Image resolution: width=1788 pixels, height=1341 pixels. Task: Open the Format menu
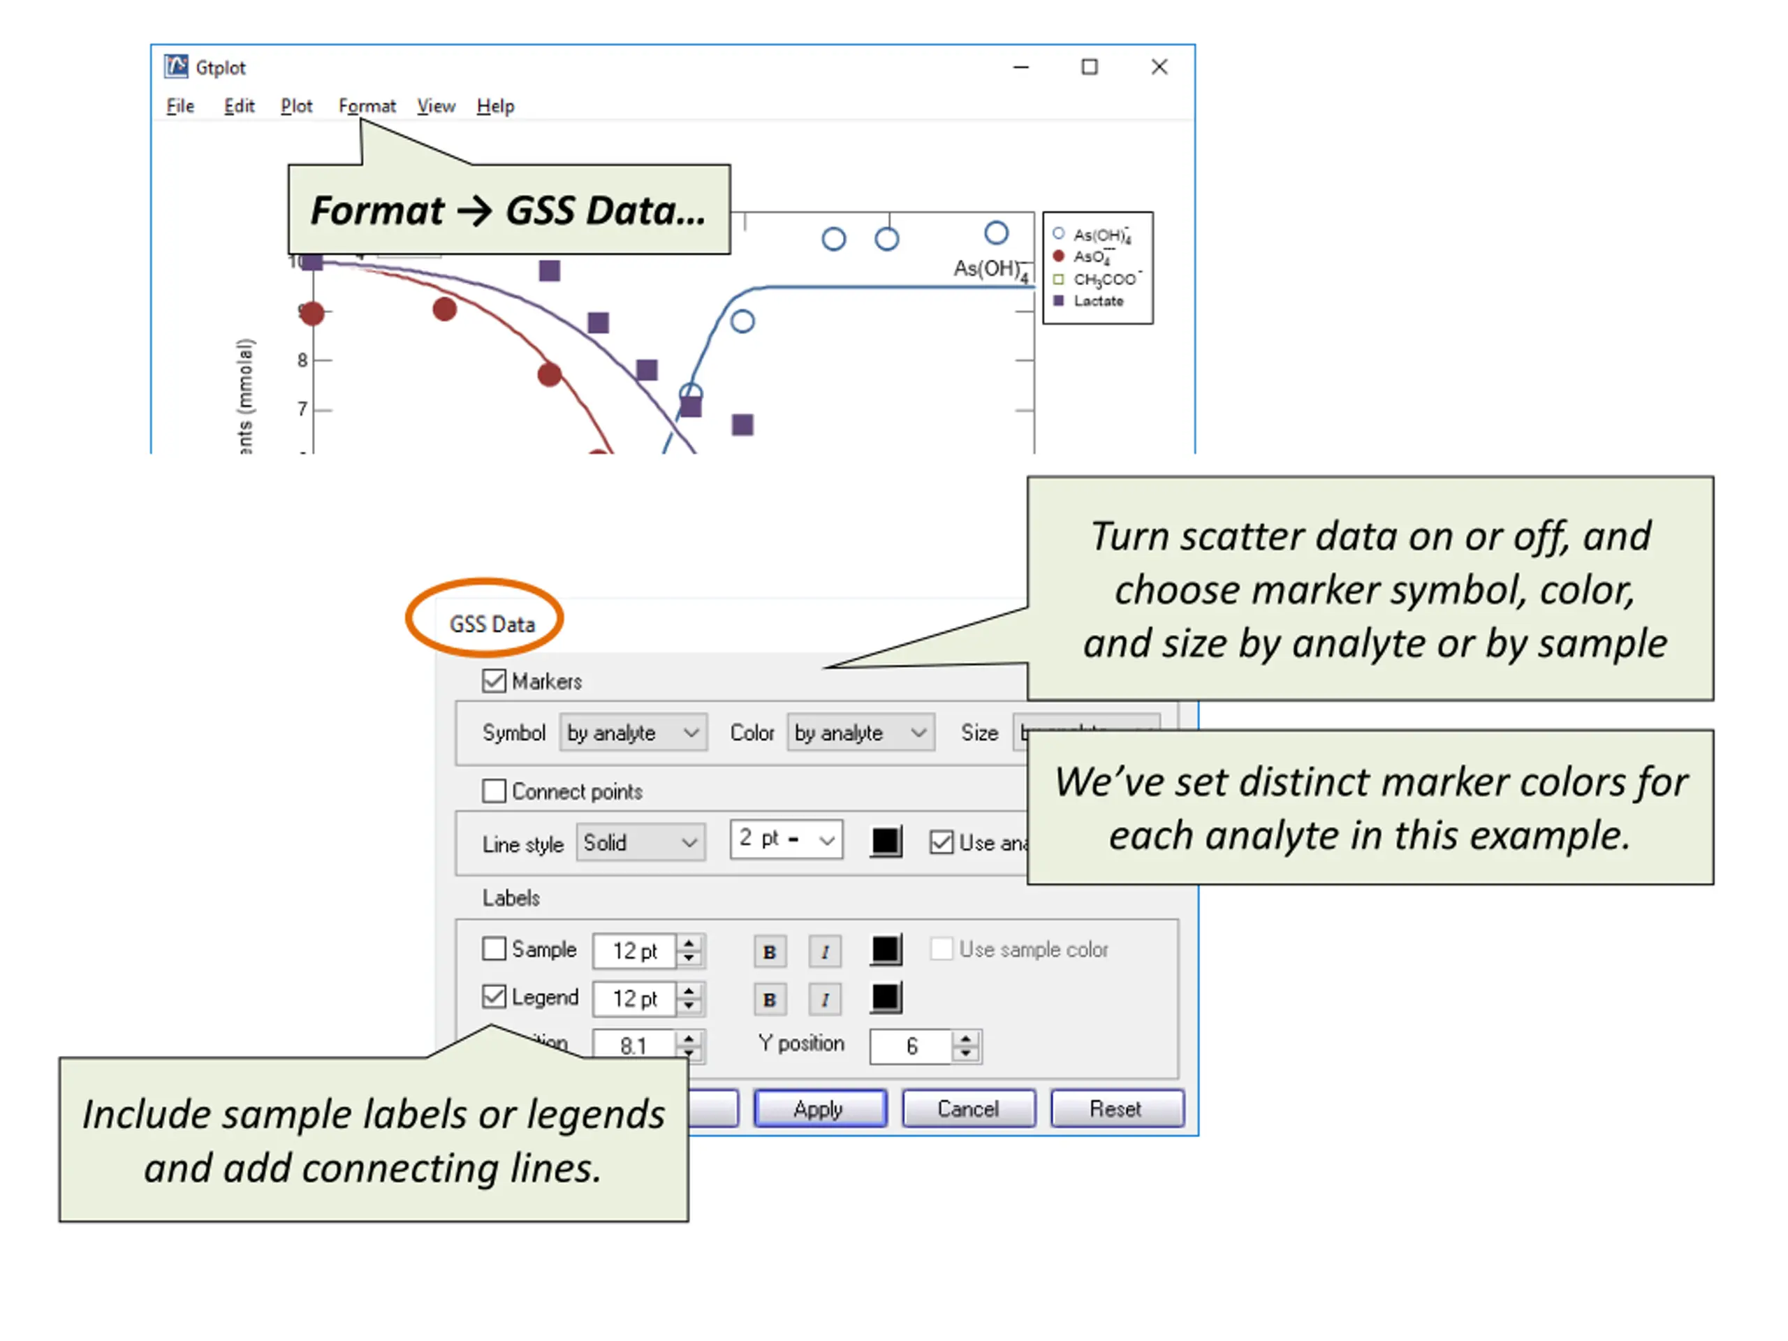pos(367,106)
